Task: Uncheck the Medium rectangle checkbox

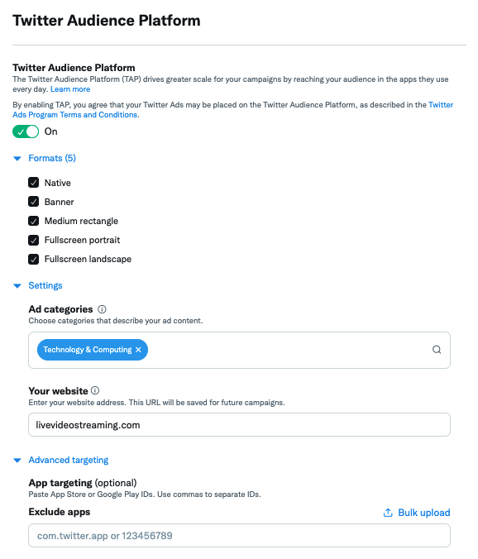Action: (34, 221)
